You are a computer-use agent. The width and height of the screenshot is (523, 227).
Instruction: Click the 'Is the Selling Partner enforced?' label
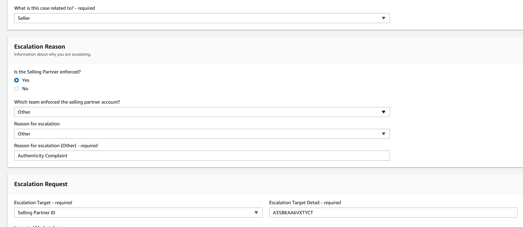point(47,72)
